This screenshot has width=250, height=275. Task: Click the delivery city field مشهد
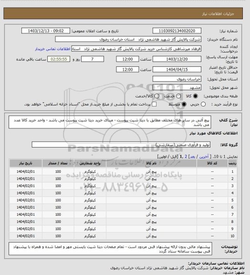177,87
